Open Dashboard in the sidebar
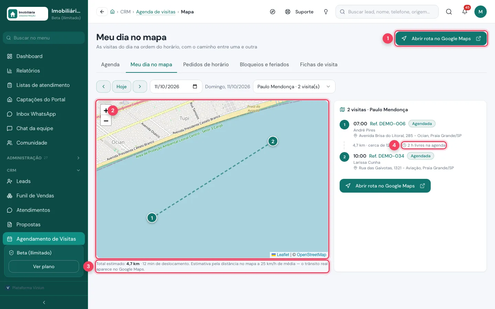This screenshot has width=495, height=309. point(44,56)
